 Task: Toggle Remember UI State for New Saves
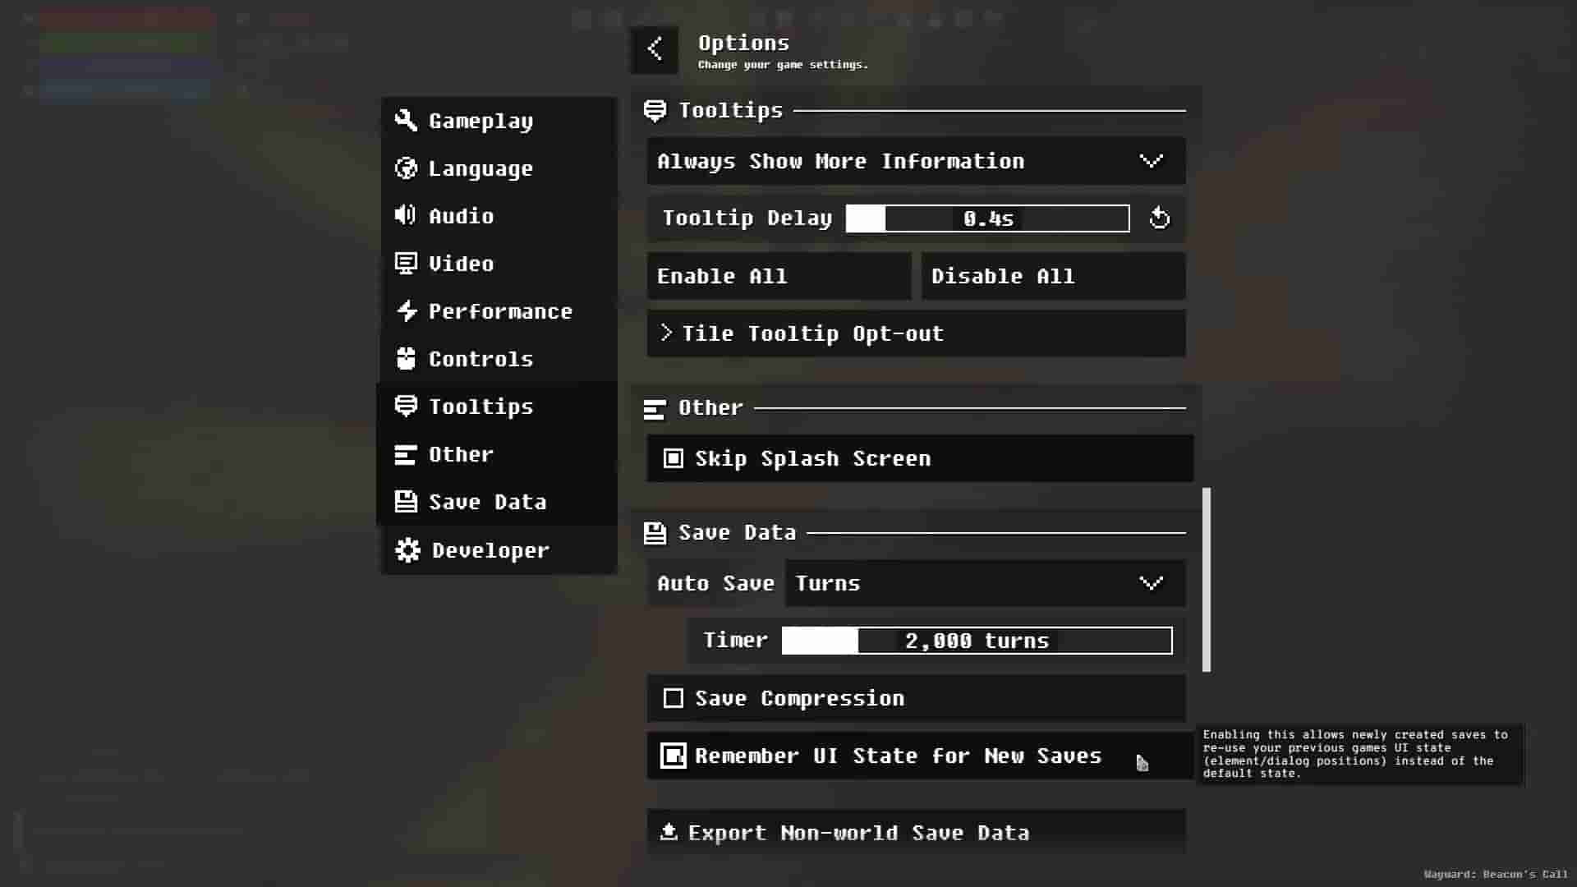click(674, 756)
